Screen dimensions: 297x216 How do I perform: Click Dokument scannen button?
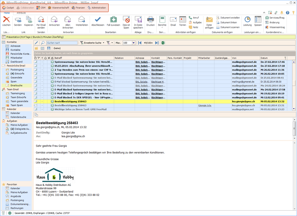(228, 27)
